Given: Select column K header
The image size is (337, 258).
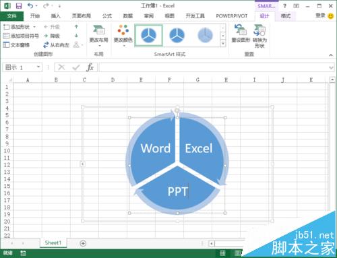Looking at the screenshot, I should 311,80.
